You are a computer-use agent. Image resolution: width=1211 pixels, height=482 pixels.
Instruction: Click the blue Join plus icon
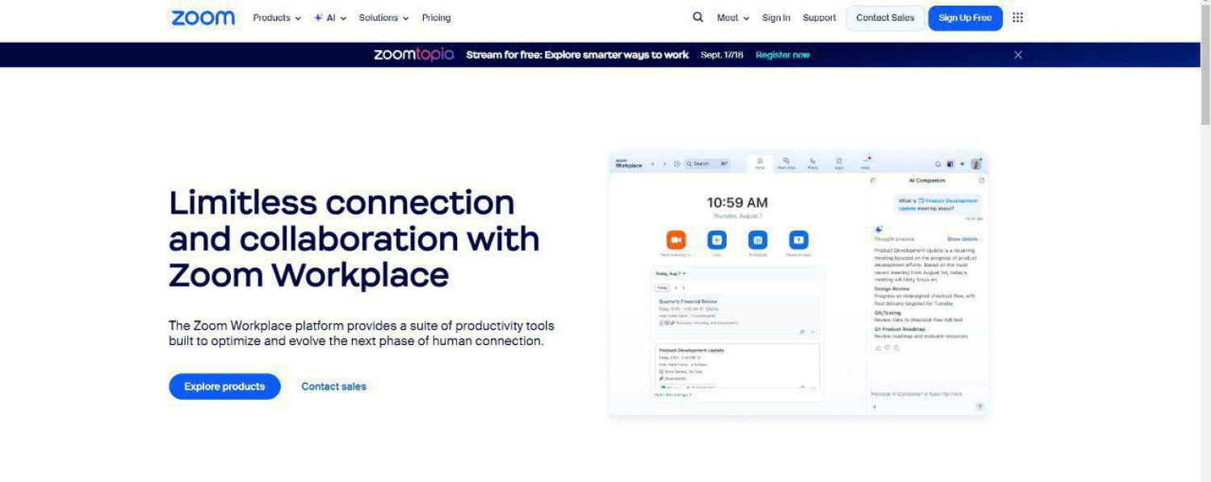coord(716,240)
